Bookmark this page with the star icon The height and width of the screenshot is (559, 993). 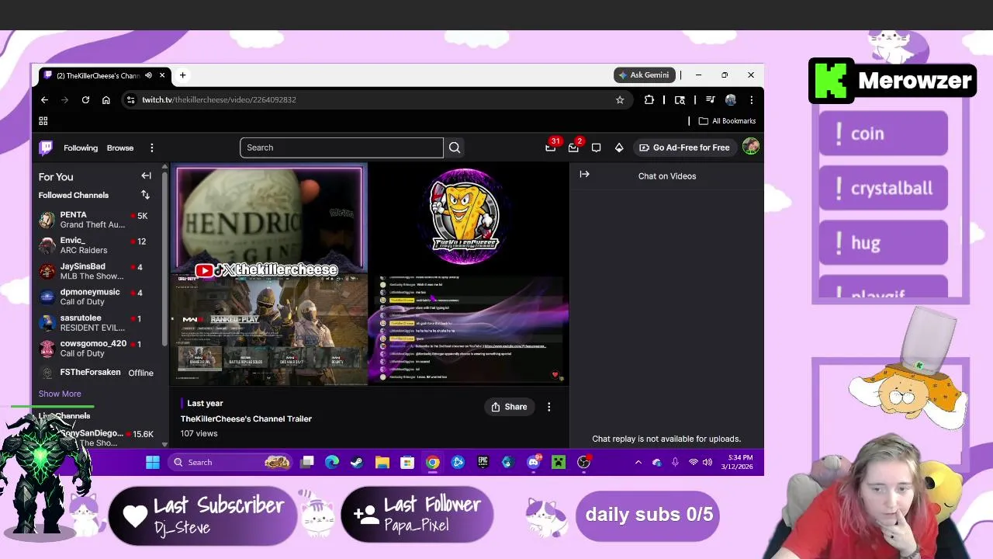coord(620,99)
